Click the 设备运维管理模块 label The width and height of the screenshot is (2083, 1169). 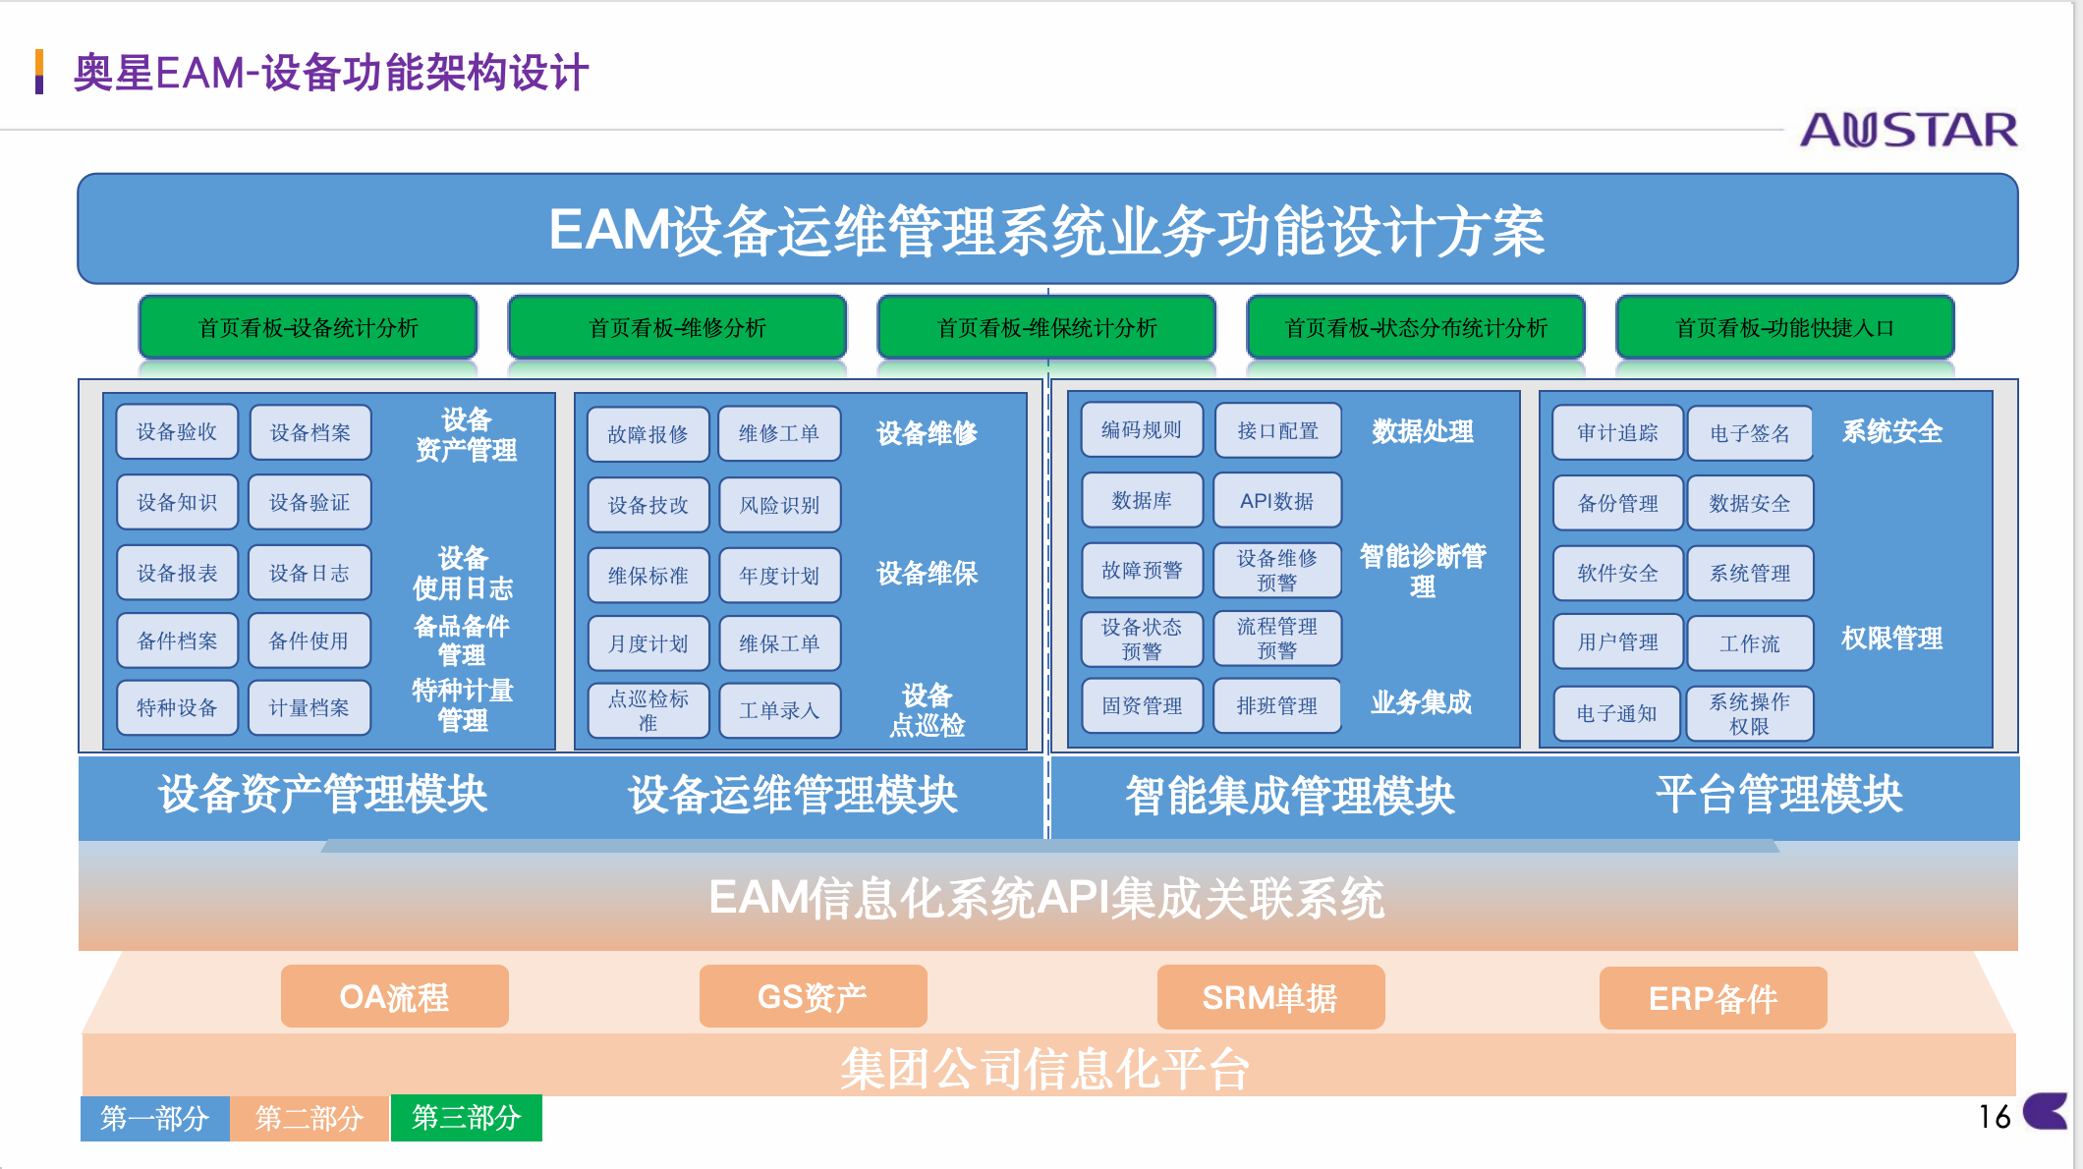793,794
